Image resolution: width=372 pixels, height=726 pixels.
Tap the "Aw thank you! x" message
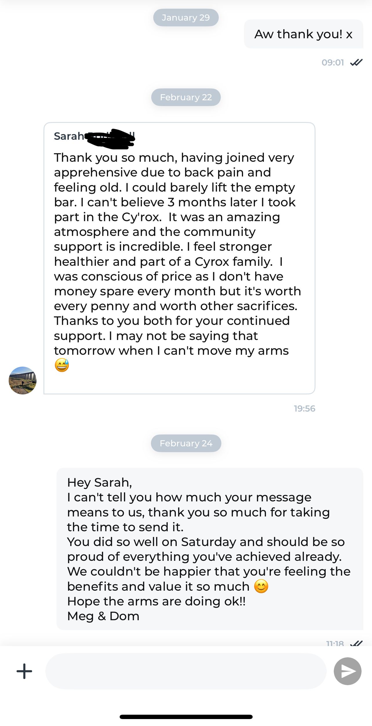[303, 34]
